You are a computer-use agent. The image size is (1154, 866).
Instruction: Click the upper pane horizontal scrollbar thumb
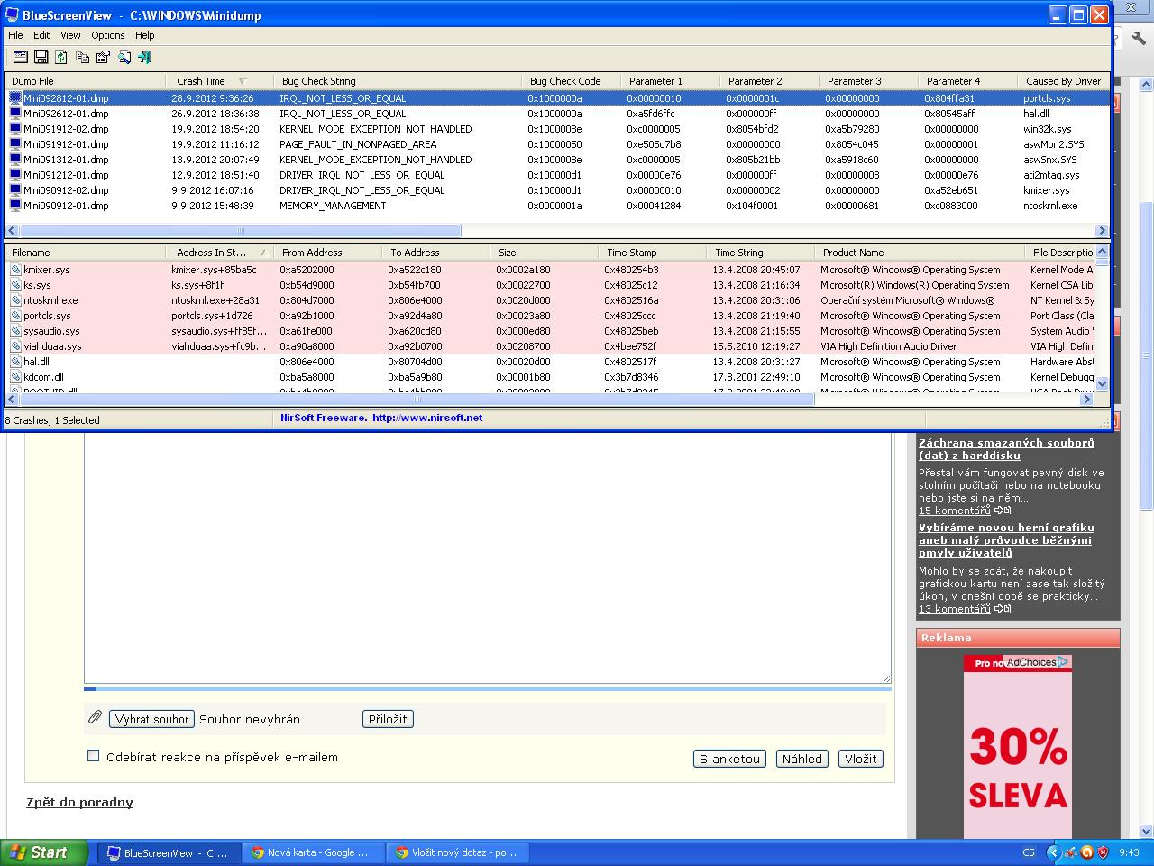240,230
